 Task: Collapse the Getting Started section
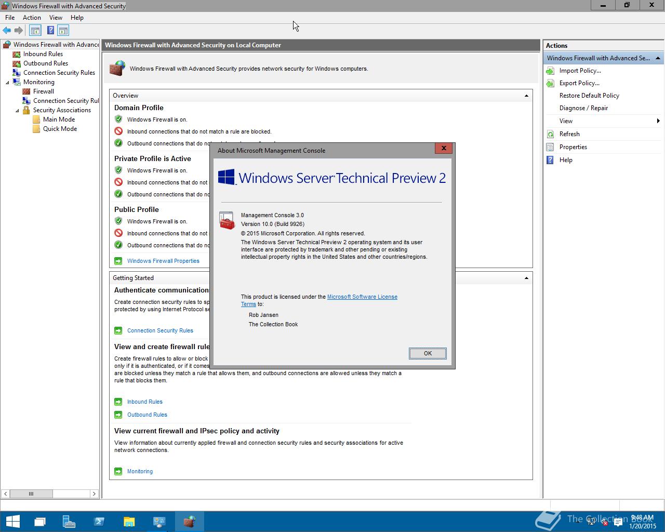[526, 278]
